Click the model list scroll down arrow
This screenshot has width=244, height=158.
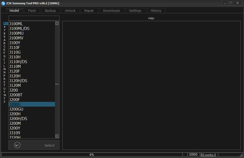pyautogui.click(x=57, y=136)
